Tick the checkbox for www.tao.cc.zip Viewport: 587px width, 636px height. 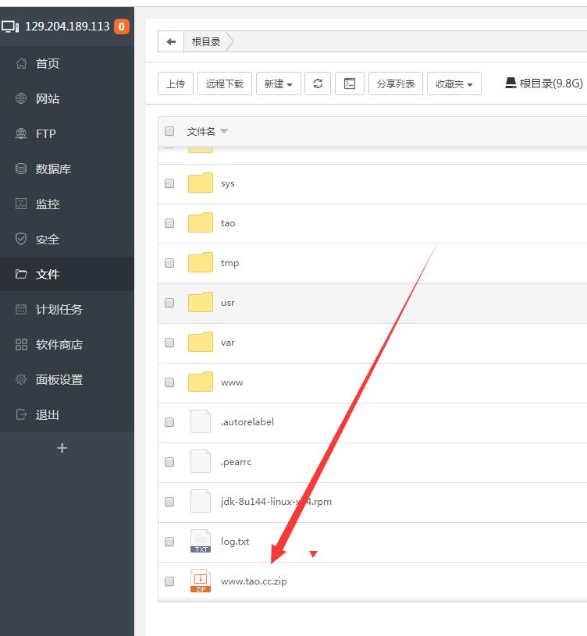(169, 581)
